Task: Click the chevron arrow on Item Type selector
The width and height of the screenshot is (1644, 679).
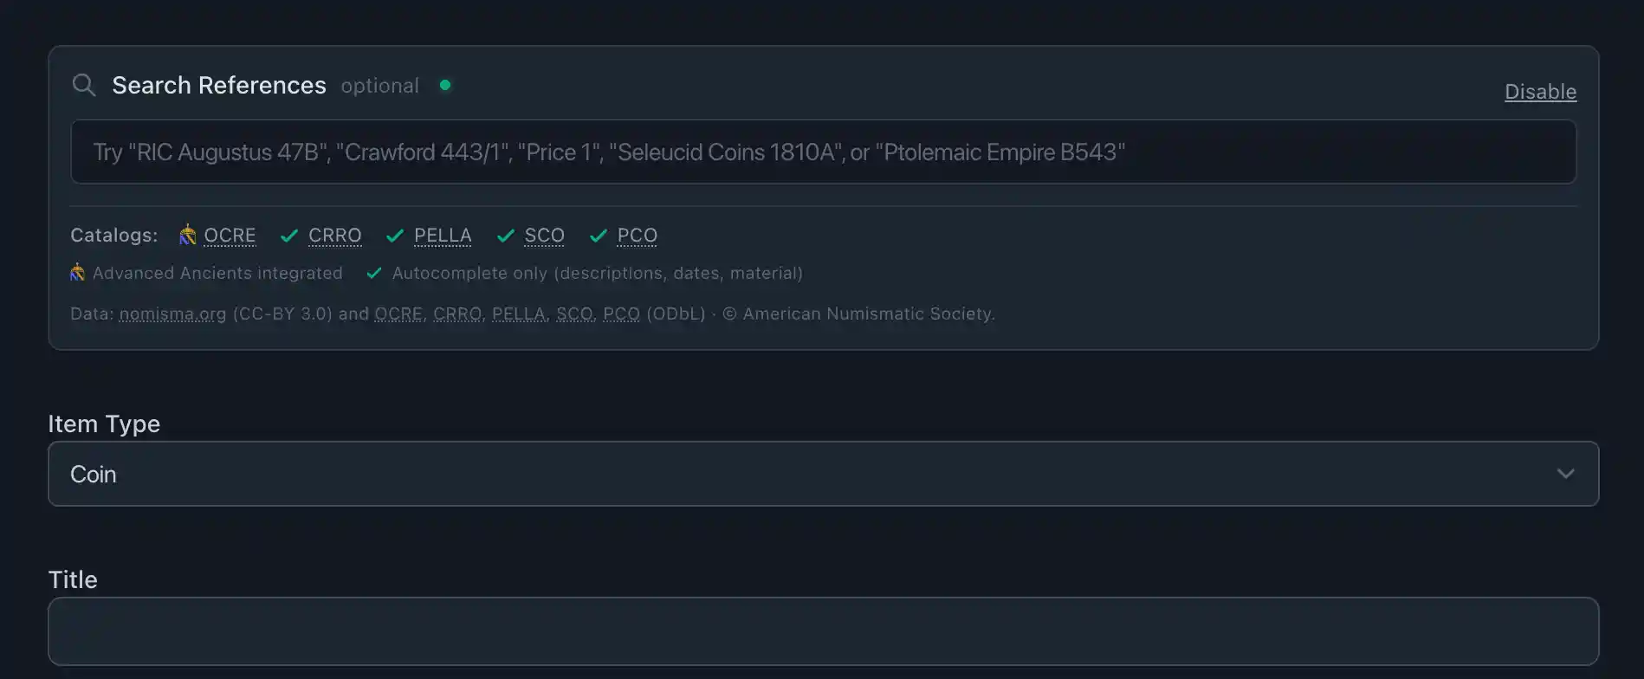Action: point(1565,474)
